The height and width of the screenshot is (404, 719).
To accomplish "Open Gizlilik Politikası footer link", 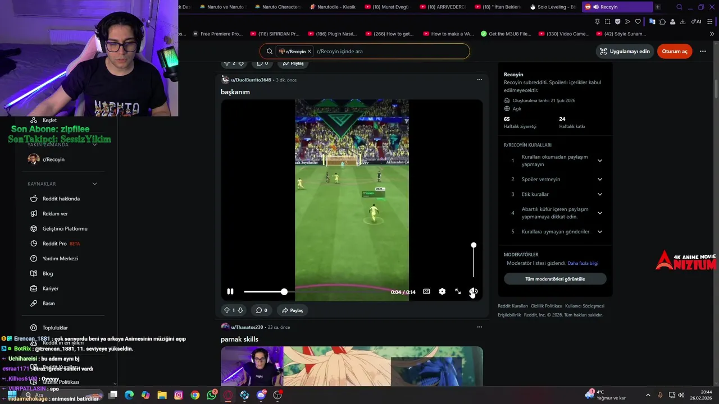I will pos(547,306).
